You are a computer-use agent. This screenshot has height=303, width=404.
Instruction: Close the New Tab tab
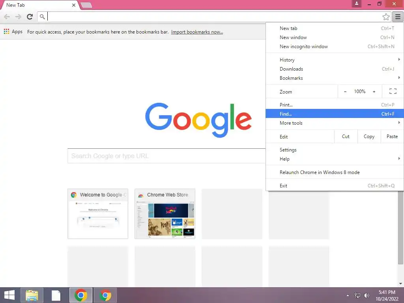[74, 5]
